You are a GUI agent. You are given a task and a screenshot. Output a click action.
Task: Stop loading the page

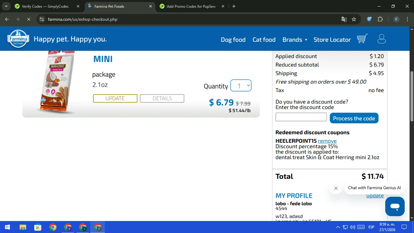coord(28,19)
